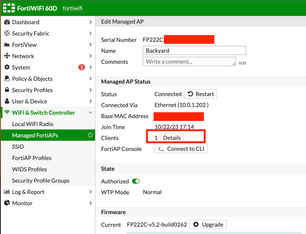The height and width of the screenshot is (234, 306).
Task: Click the Fortinet logo in header
Action: tap(9, 8)
